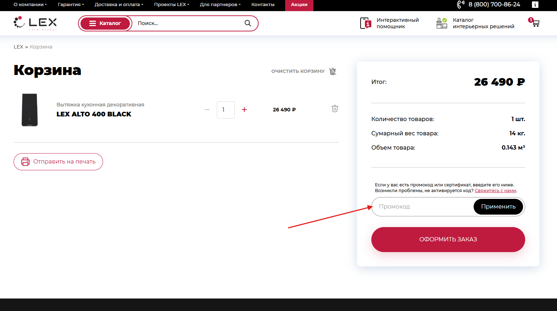Click ОЧИСТИТЬ КОРЗИНУ link
The width and height of the screenshot is (557, 311).
298,71
